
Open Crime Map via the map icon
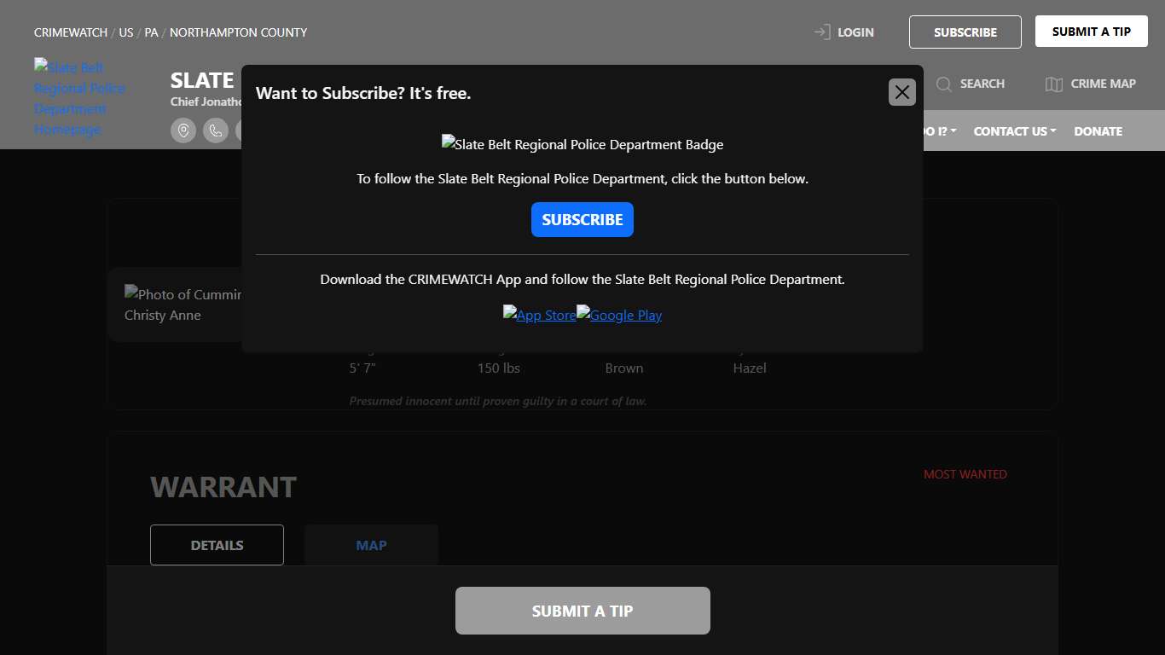[x=1054, y=84]
